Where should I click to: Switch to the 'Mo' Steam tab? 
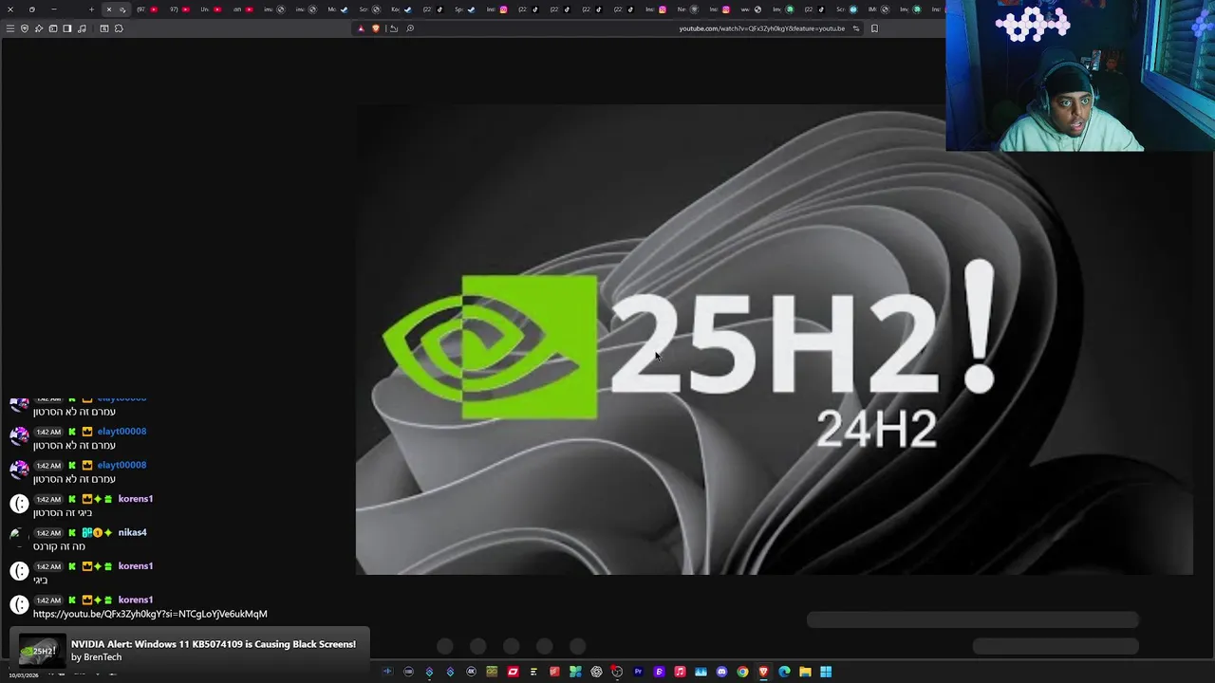tap(338, 9)
